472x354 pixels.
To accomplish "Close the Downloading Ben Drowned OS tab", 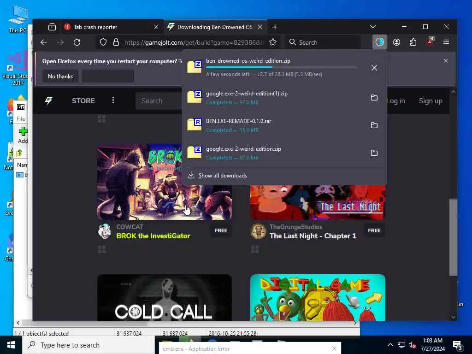I will pyautogui.click(x=260, y=27).
